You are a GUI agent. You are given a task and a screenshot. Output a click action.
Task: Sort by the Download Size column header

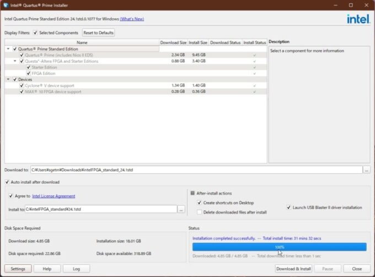click(173, 42)
